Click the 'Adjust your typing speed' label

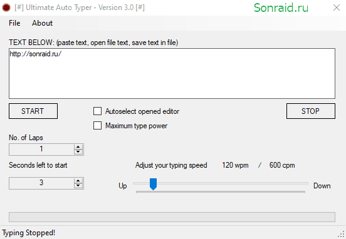pyautogui.click(x=171, y=165)
